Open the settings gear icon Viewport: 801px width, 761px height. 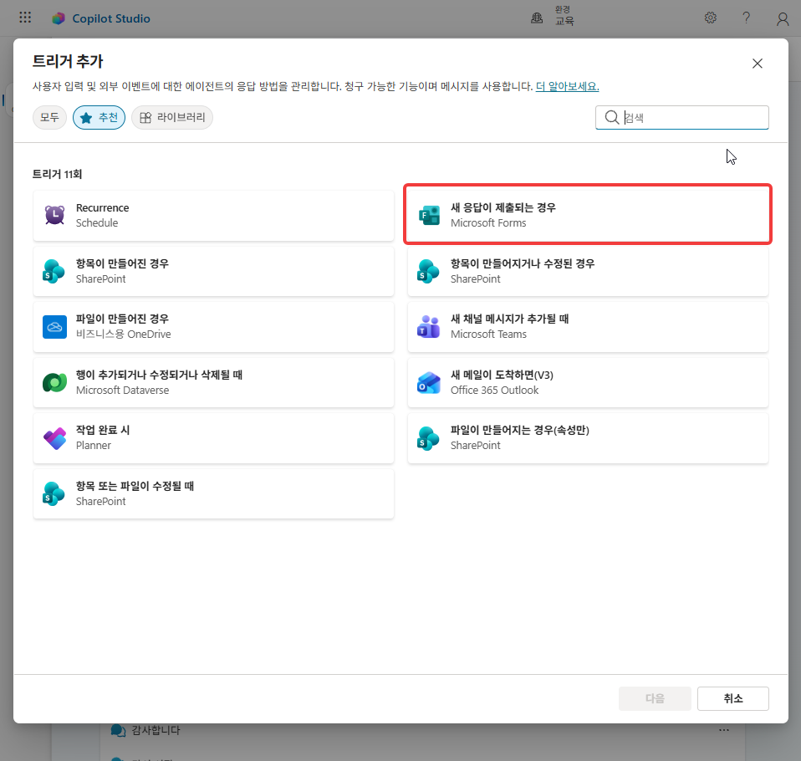711,18
